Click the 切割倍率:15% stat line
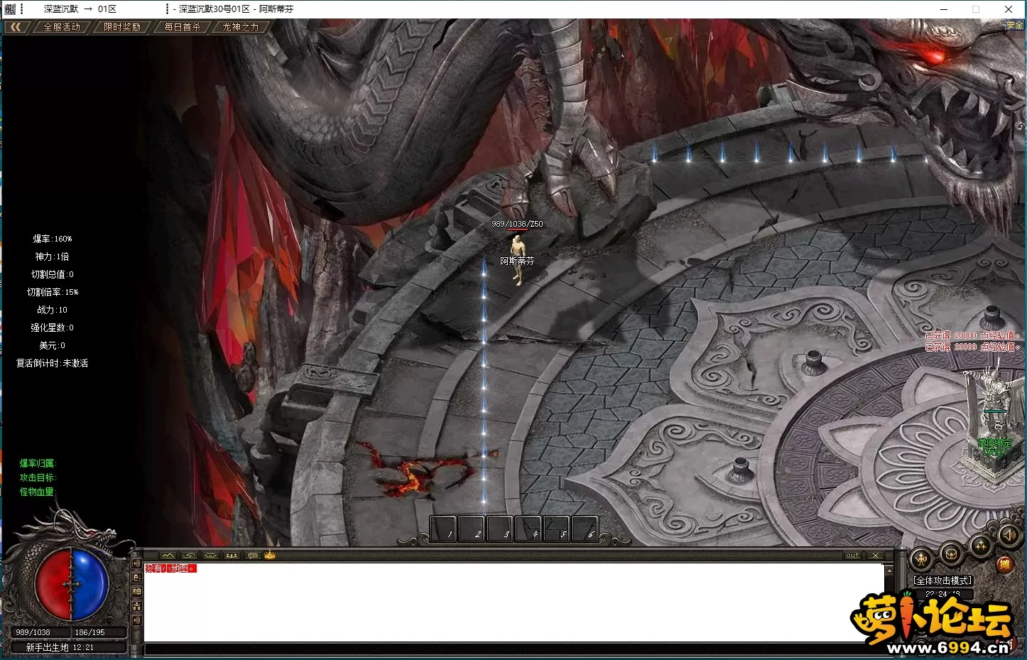The height and width of the screenshot is (660, 1027). pos(53,292)
